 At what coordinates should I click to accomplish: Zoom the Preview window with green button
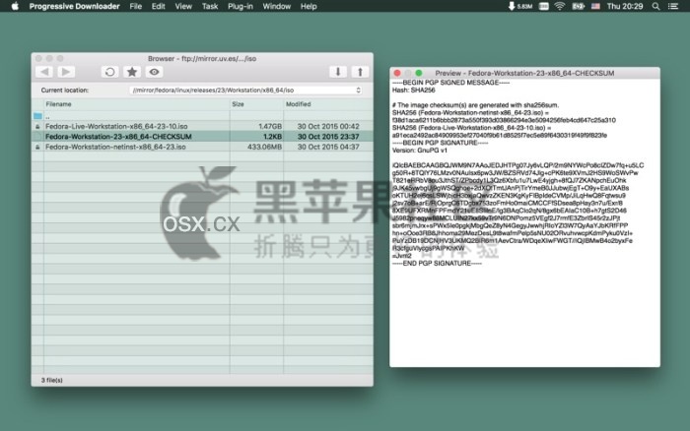(x=419, y=73)
